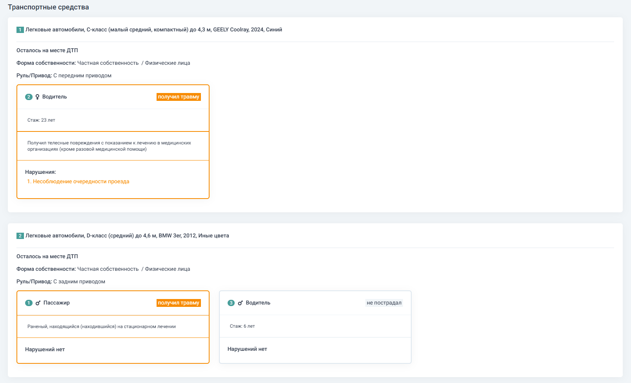Click the male gender icon next to Пассажир

coord(38,303)
